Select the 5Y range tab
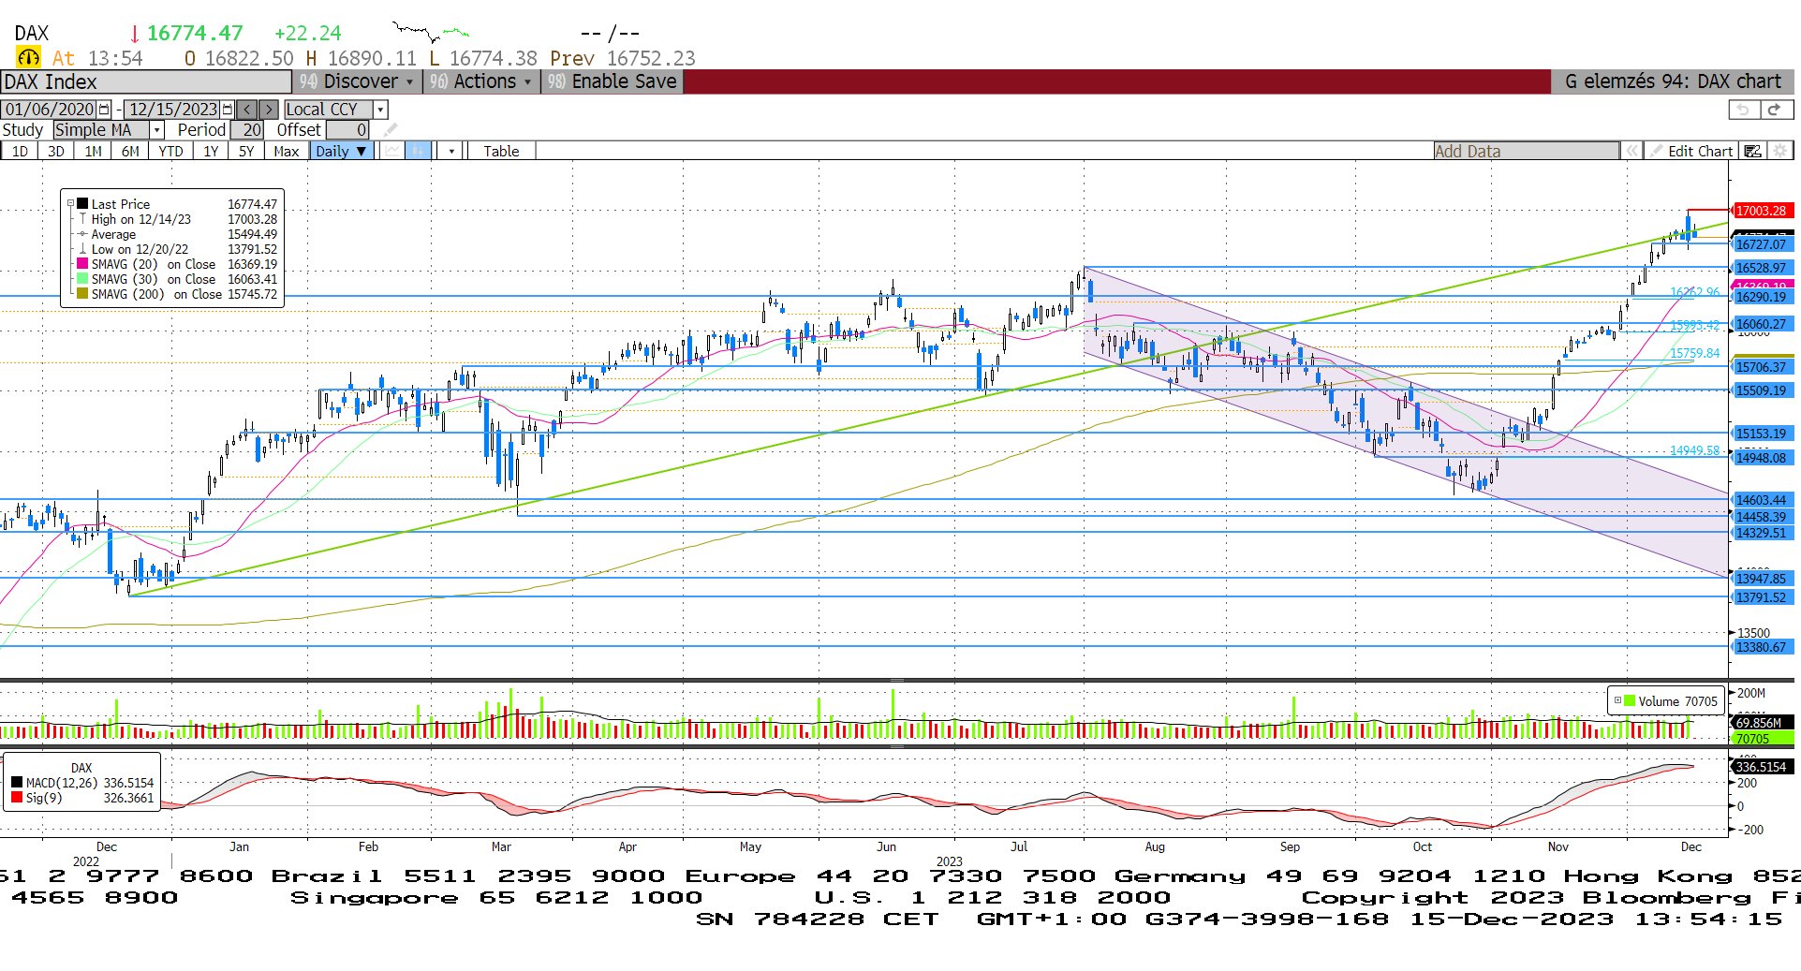Image resolution: width=1801 pixels, height=971 pixels. (x=246, y=151)
